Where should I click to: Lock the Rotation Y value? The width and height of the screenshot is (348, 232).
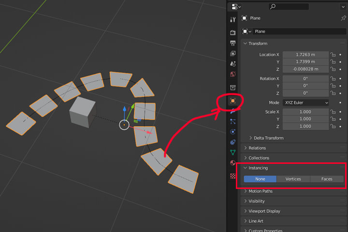pos(333,86)
